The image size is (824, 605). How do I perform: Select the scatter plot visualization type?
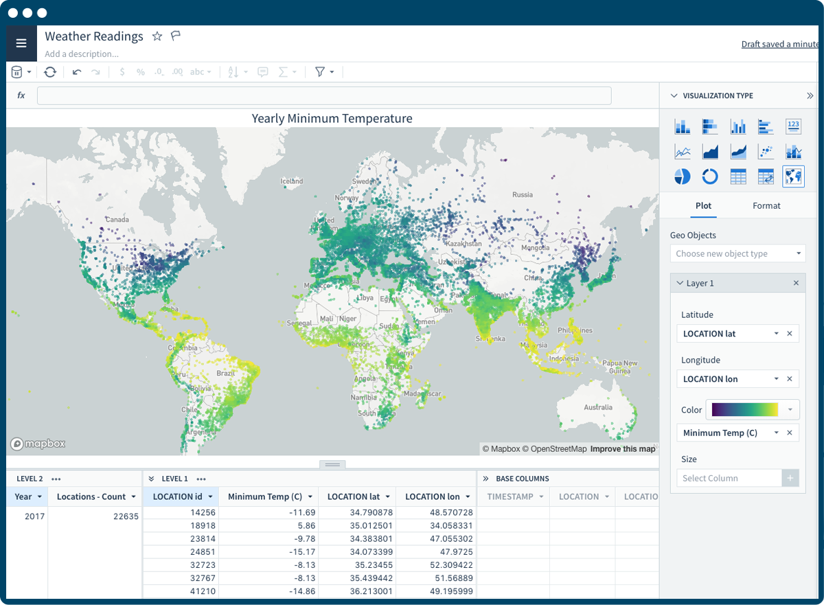[766, 151]
